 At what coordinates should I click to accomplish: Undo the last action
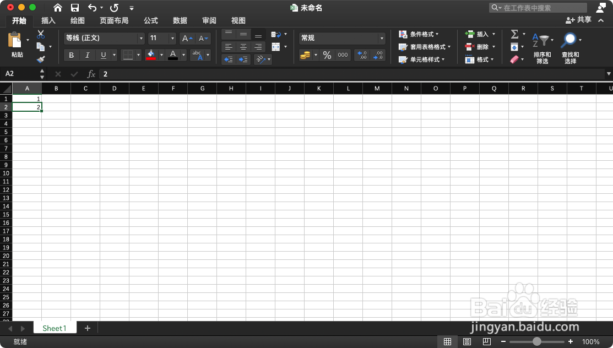[93, 7]
